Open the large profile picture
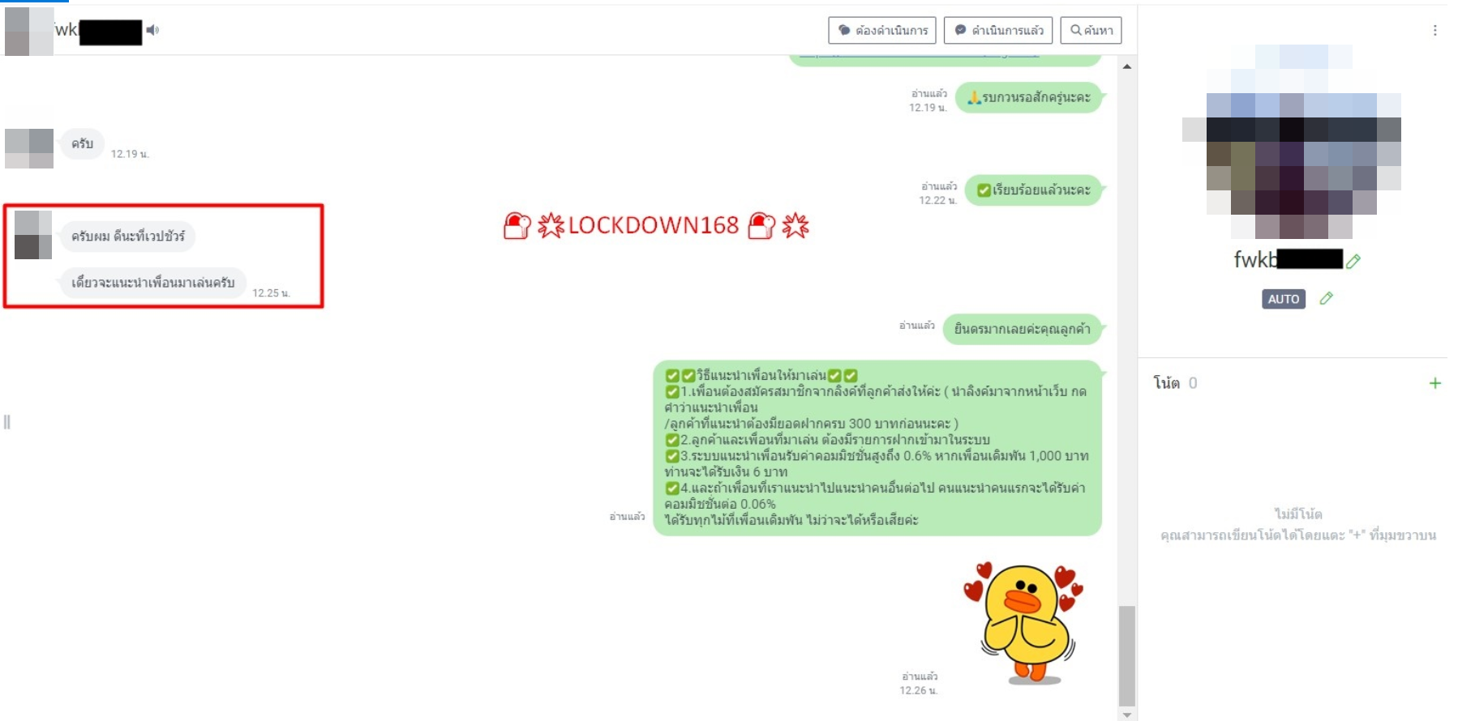Viewport: 1458px width, 721px height. [1292, 142]
